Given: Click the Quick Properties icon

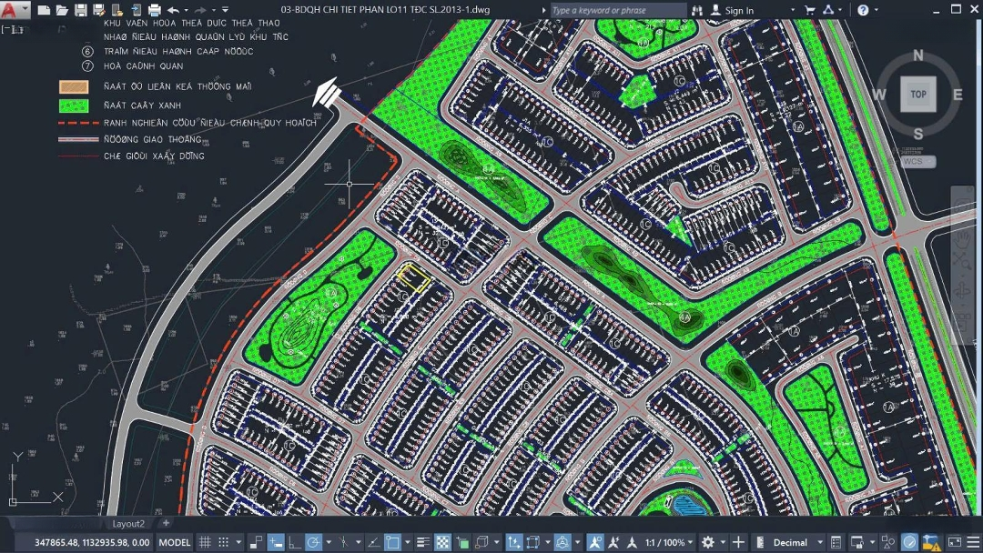Looking at the screenshot, I should 836,542.
